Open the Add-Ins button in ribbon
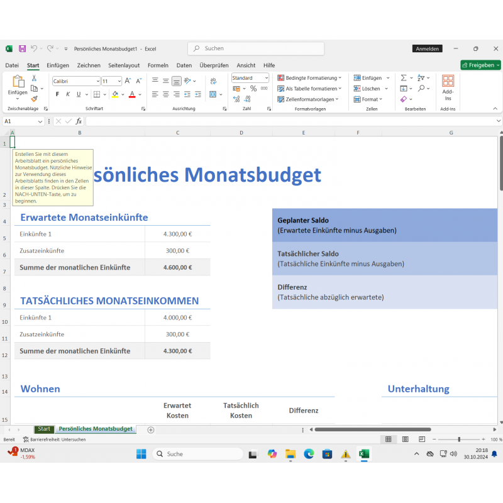The width and height of the screenshot is (503, 503). pyautogui.click(x=448, y=88)
